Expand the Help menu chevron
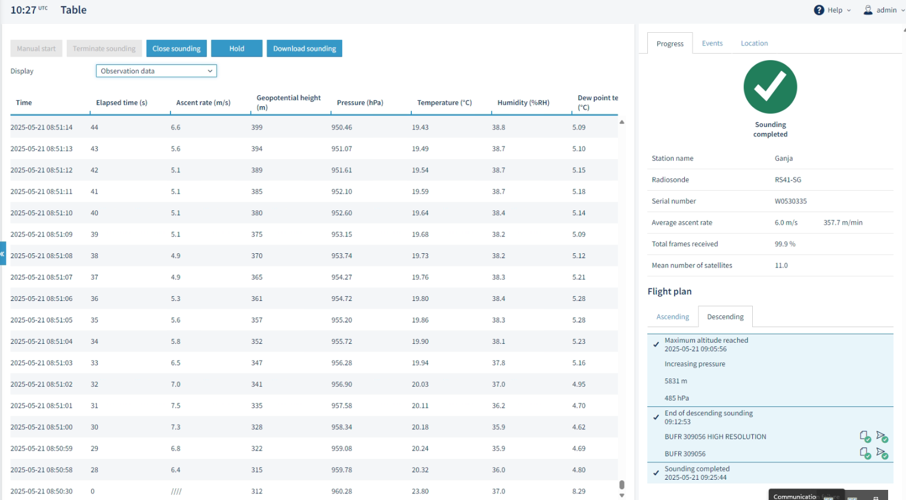Viewport: 906px width, 500px height. (849, 10)
